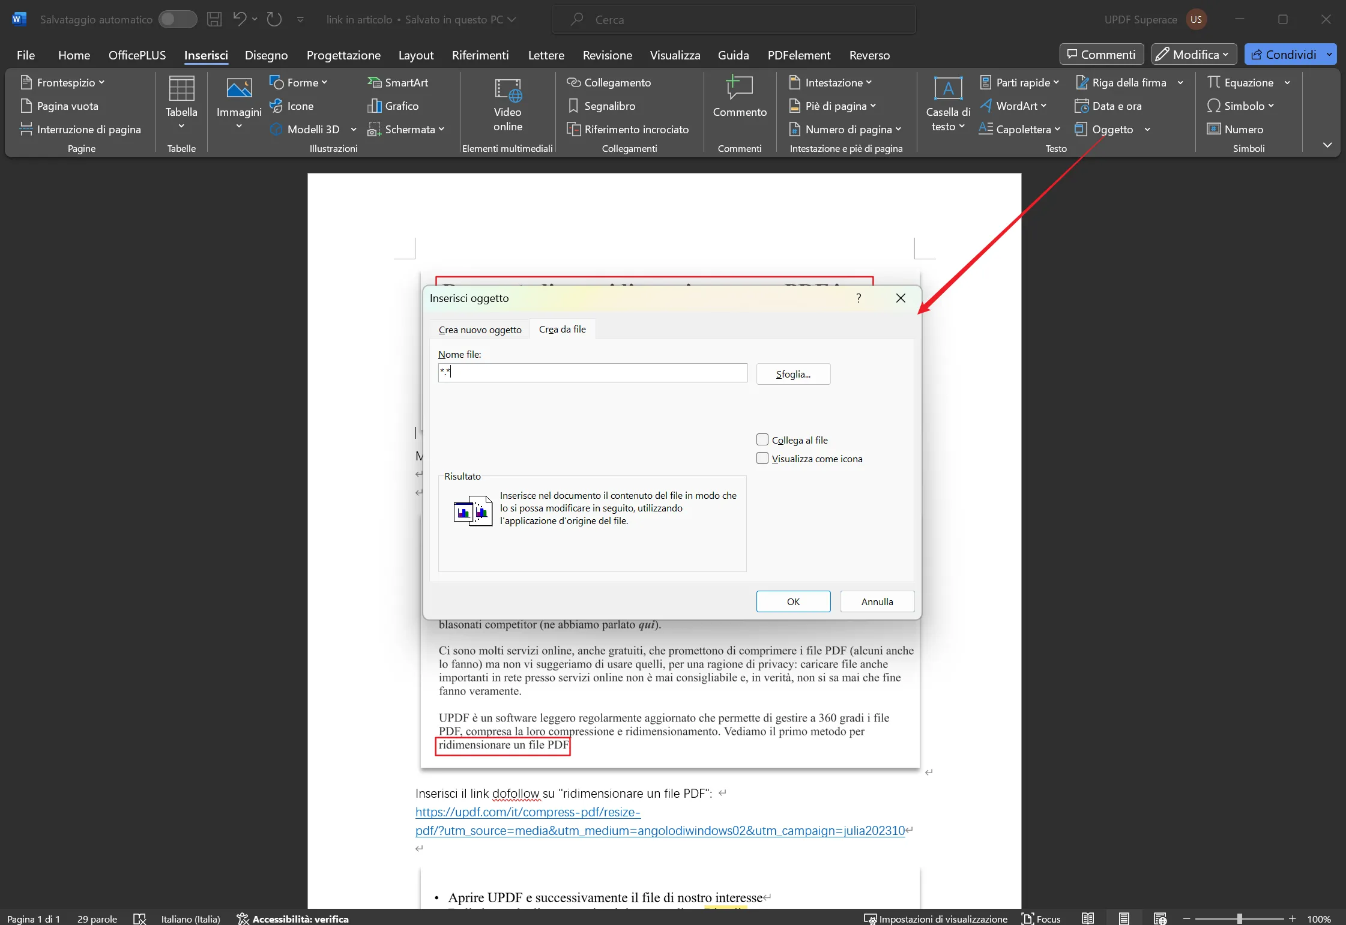Toggle Salvataggio automatico switch
This screenshot has width=1346, height=925.
coord(178,19)
